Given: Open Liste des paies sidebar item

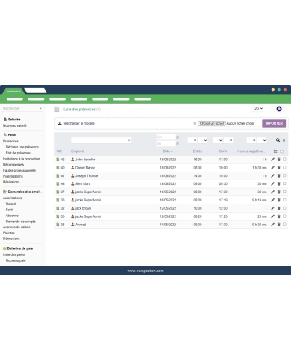Looking at the screenshot, I should tap(13, 254).
